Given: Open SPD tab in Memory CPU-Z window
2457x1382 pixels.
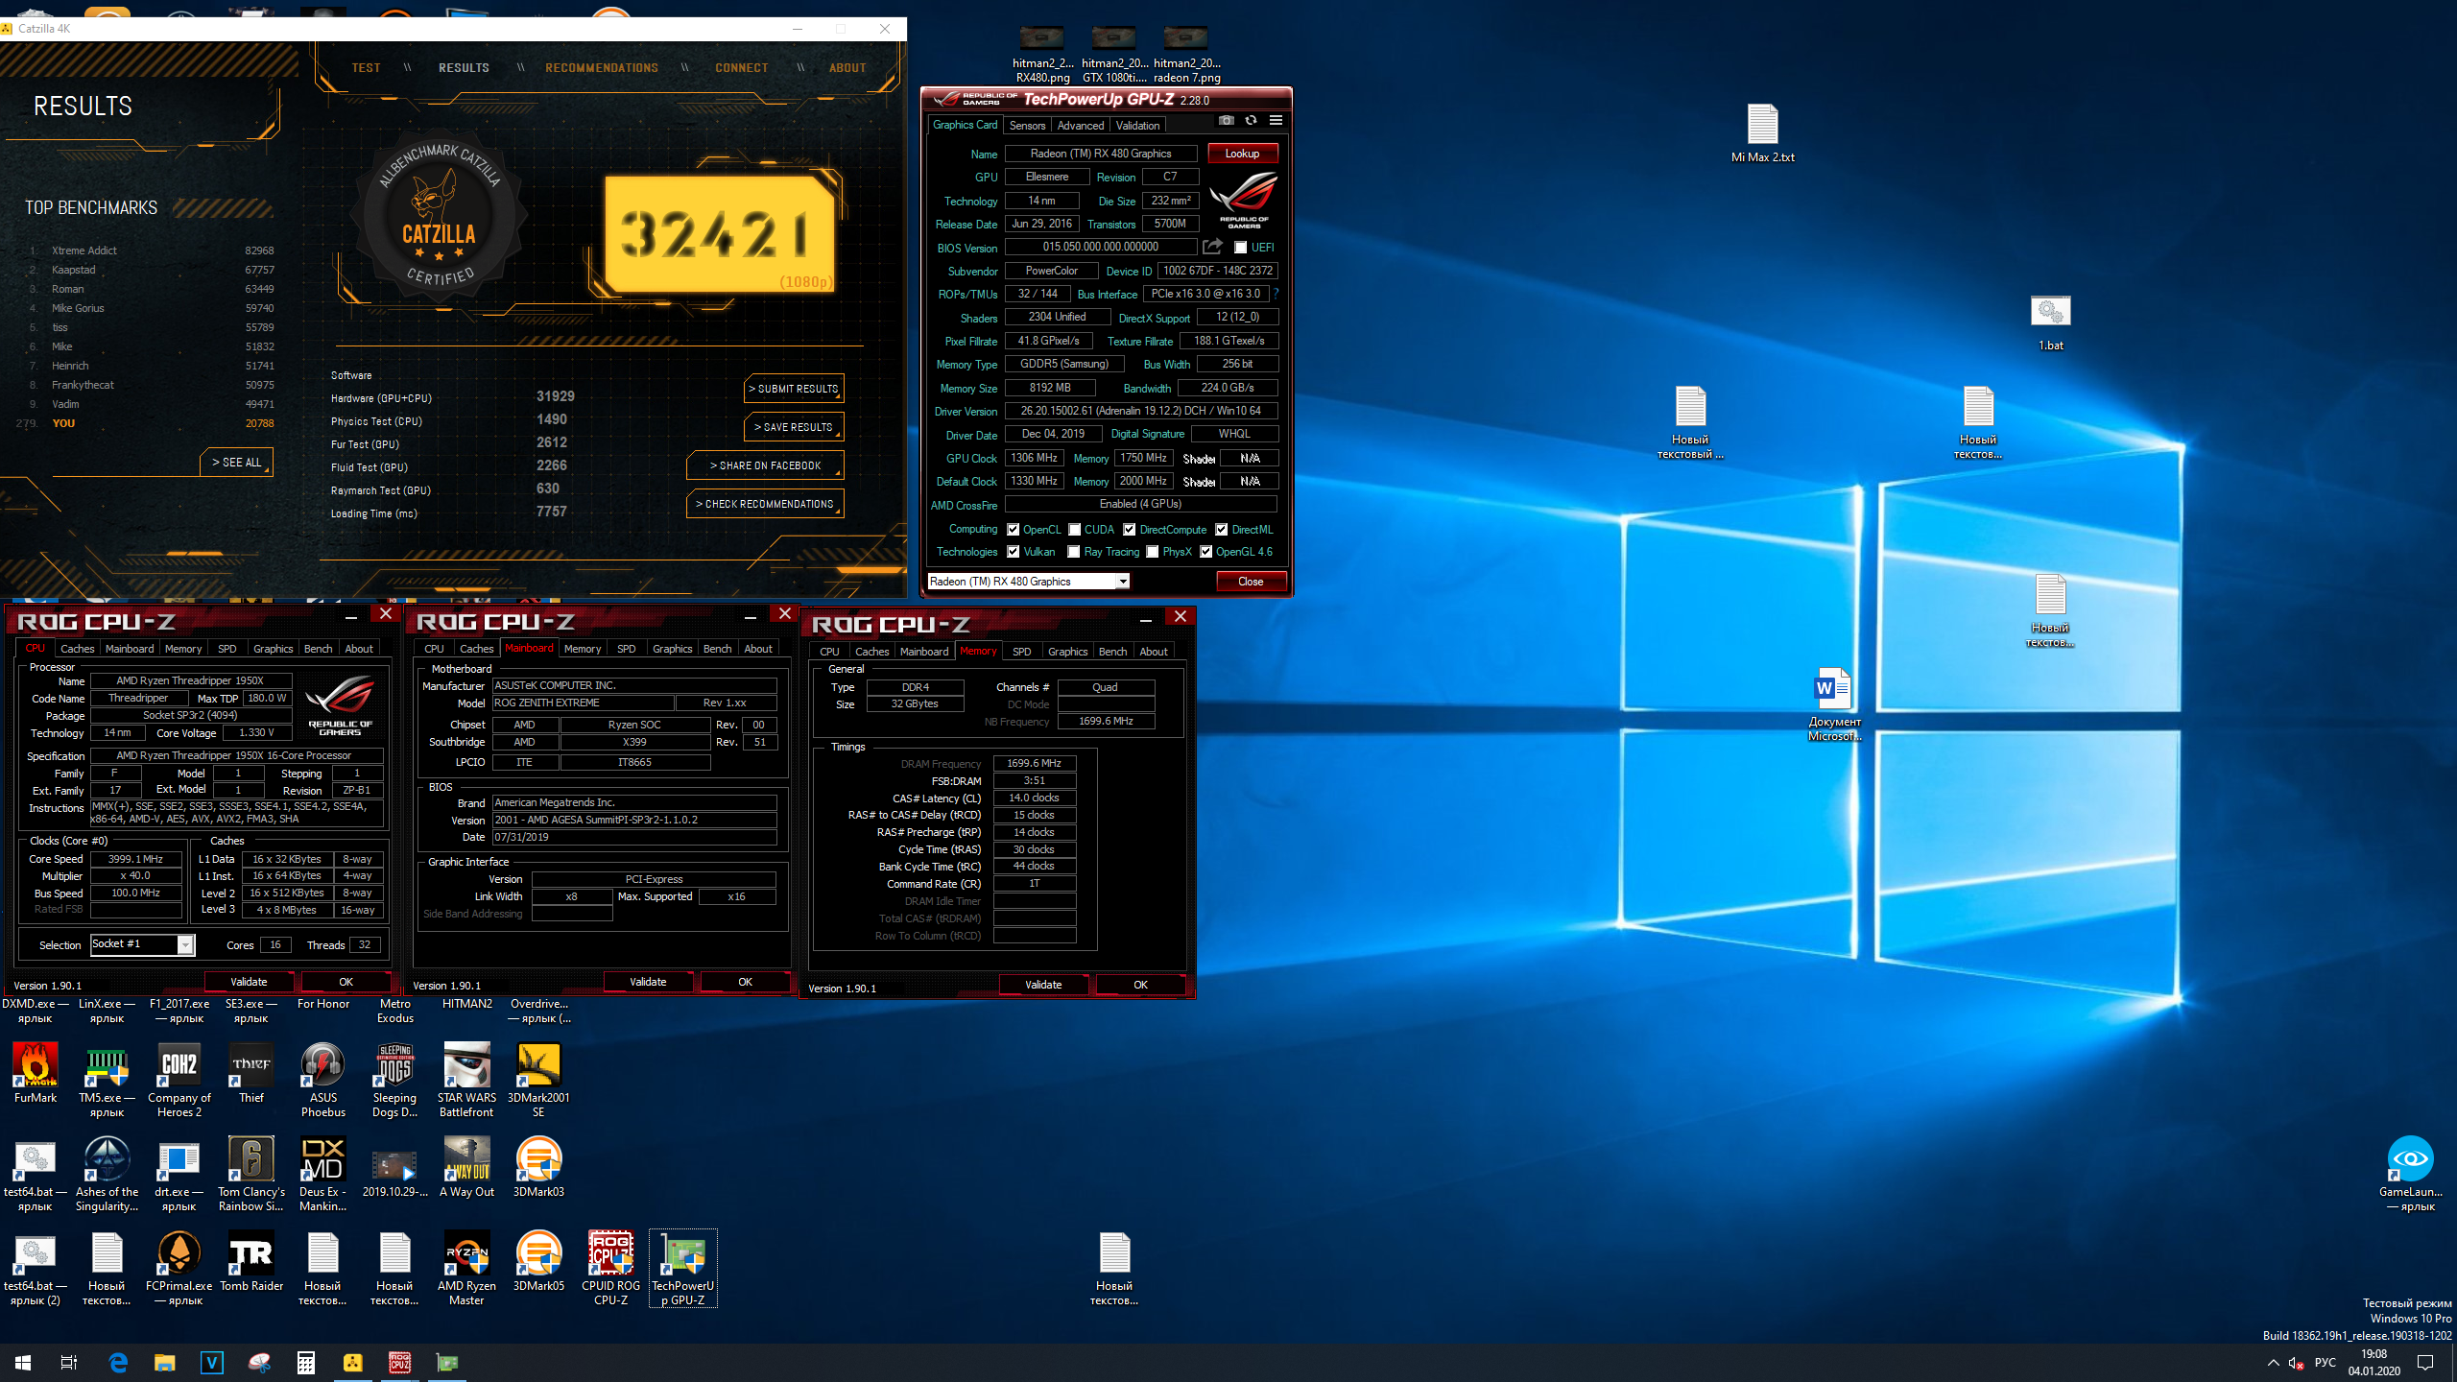Looking at the screenshot, I should pyautogui.click(x=1022, y=652).
